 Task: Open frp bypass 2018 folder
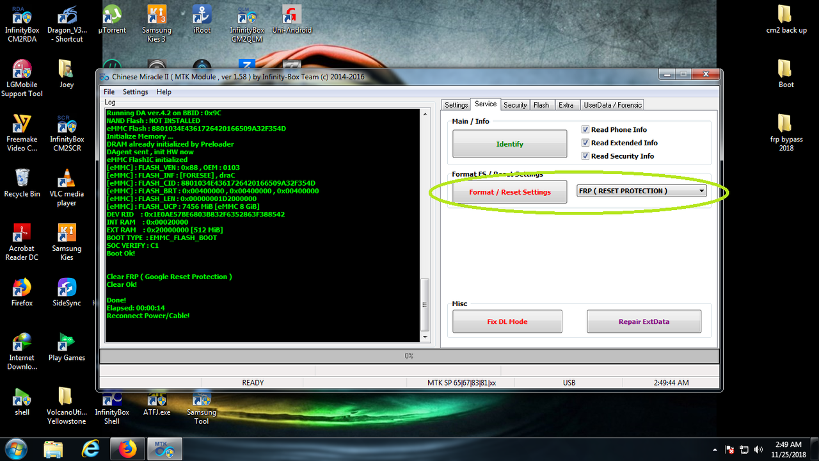[x=786, y=133]
